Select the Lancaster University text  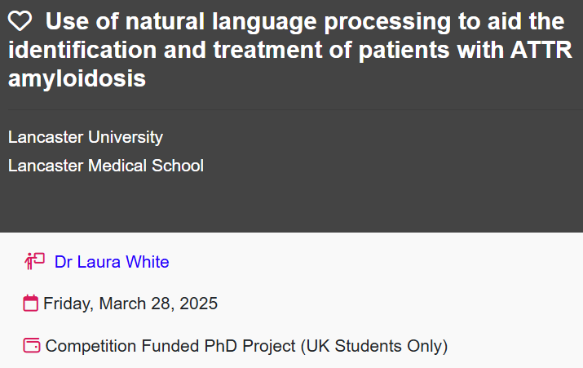pos(86,137)
